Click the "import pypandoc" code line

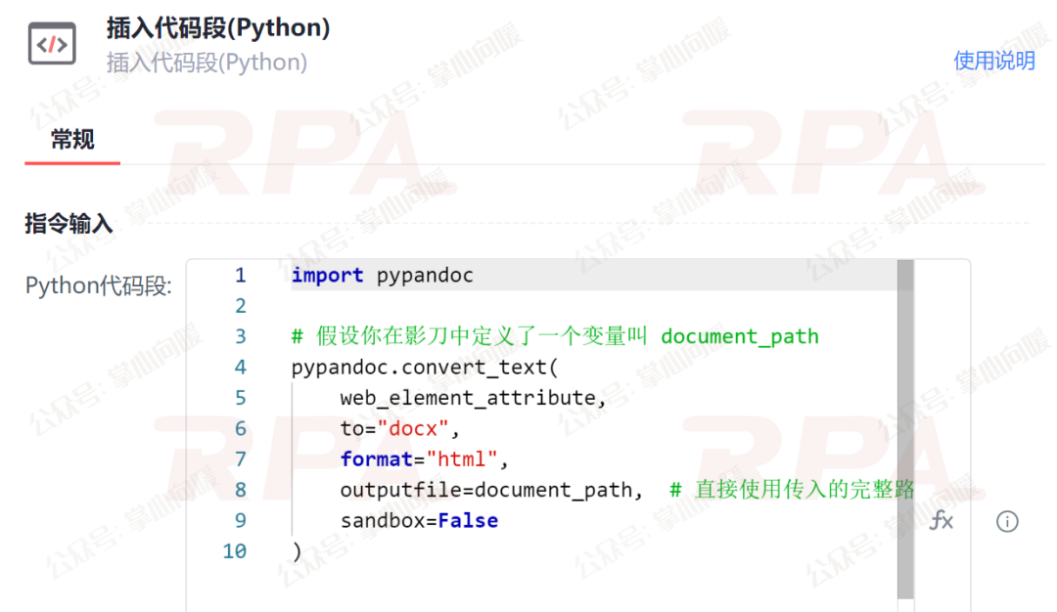(x=382, y=276)
